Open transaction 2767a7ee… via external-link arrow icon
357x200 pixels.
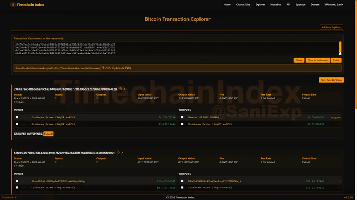pos(124,89)
